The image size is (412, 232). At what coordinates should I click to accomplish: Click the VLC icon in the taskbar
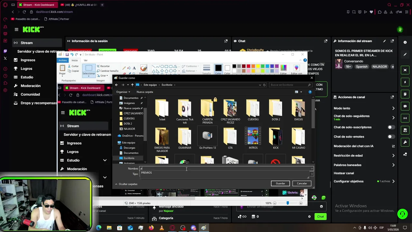click(x=162, y=228)
